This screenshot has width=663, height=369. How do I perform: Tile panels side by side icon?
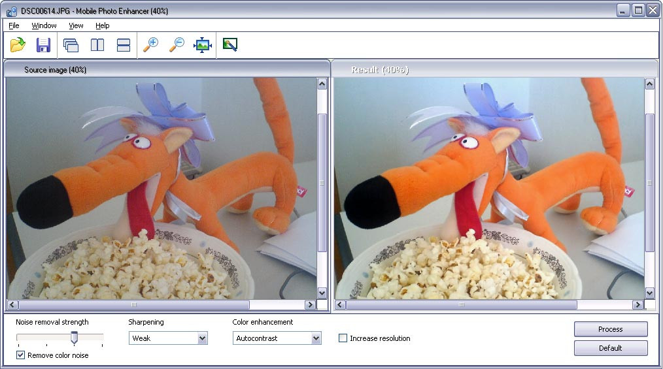pyautogui.click(x=97, y=45)
